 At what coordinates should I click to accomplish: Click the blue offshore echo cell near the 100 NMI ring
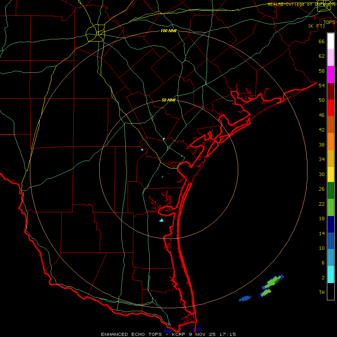(x=245, y=298)
